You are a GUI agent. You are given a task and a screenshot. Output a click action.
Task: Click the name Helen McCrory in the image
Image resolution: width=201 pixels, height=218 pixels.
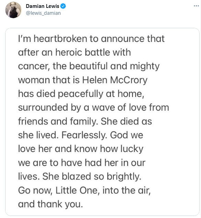115,80
